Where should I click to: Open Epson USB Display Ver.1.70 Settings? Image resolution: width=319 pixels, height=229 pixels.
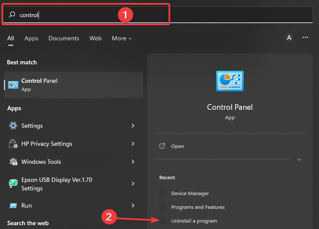[74, 184]
